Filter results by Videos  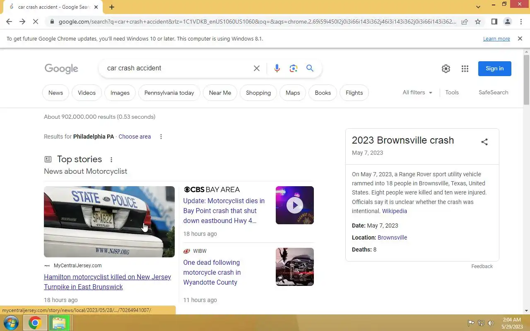coord(87,93)
